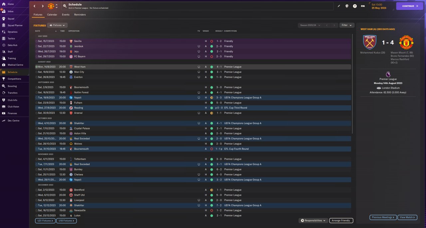The image size is (426, 228).
Task: Expand U18 Fixtures
Action: click(x=67, y=221)
